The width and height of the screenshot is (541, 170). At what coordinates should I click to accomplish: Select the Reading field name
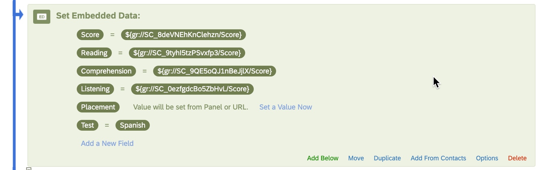click(x=94, y=53)
